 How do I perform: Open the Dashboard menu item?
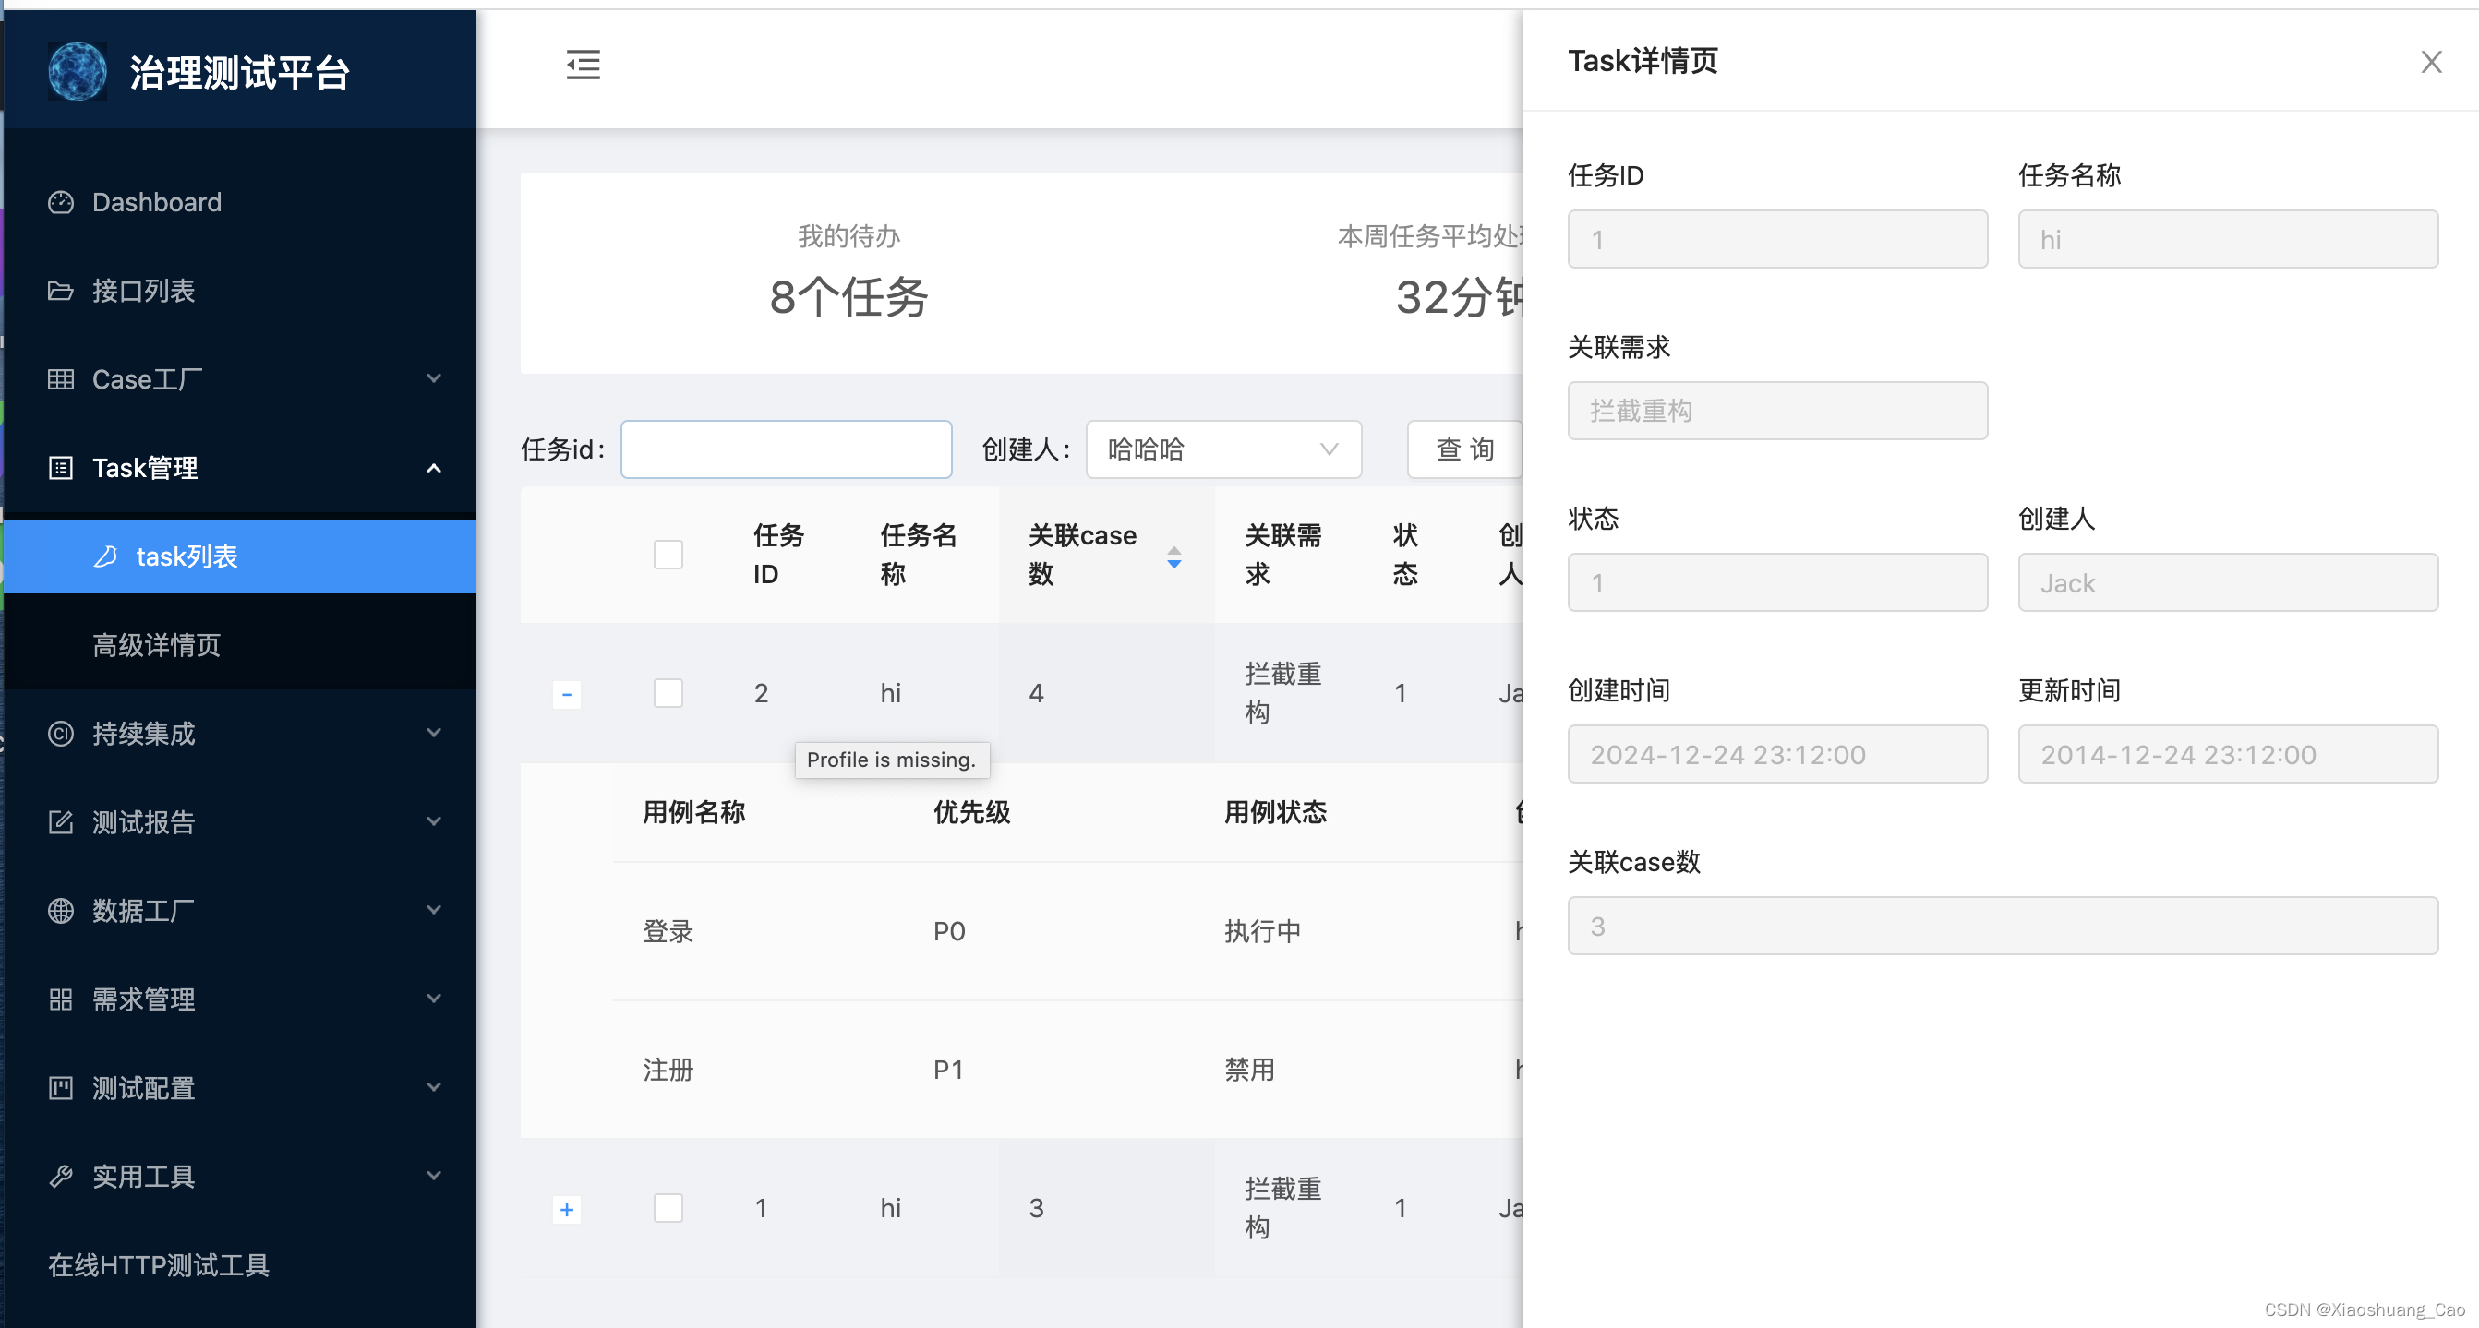pos(241,202)
